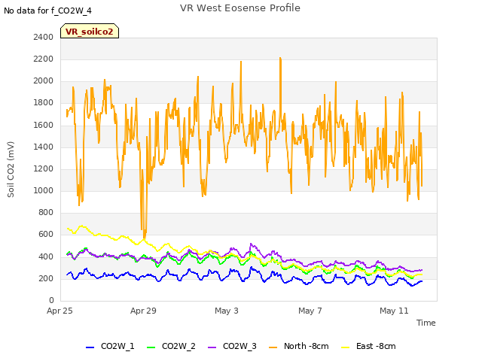Click the 'No data for f_CO2W_4' message

coord(47,11)
